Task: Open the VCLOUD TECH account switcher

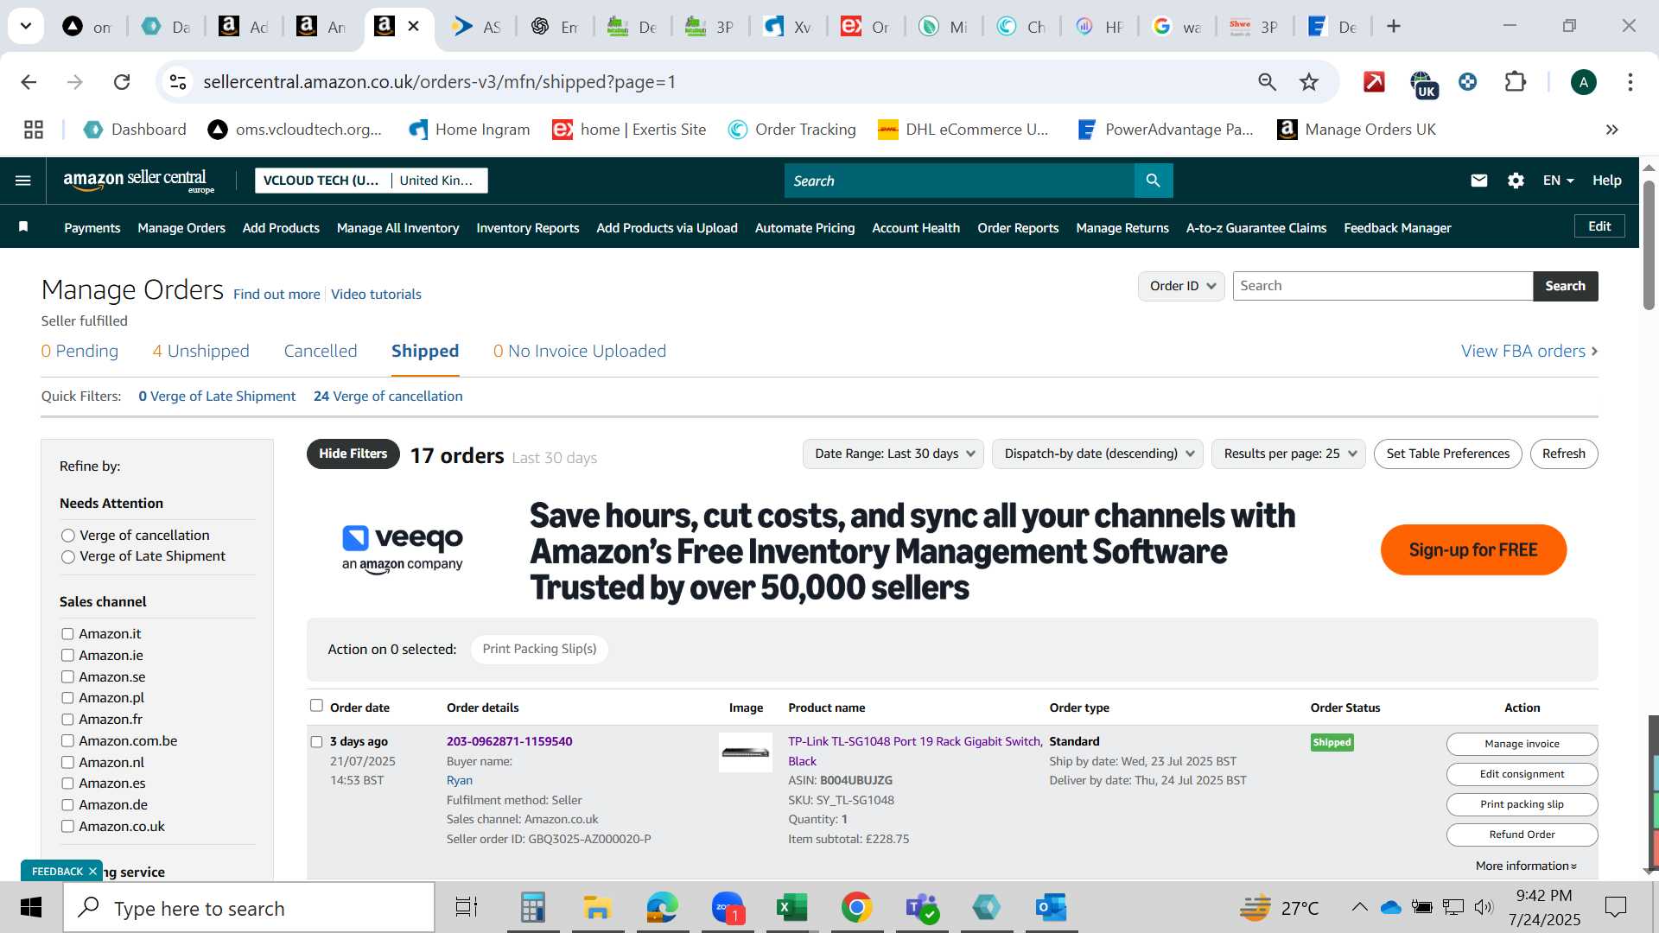Action: click(x=372, y=181)
